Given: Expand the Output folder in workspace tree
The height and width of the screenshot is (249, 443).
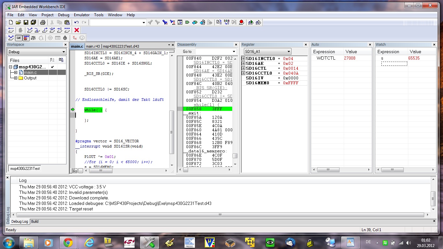Looking at the screenshot, I should [x=16, y=78].
